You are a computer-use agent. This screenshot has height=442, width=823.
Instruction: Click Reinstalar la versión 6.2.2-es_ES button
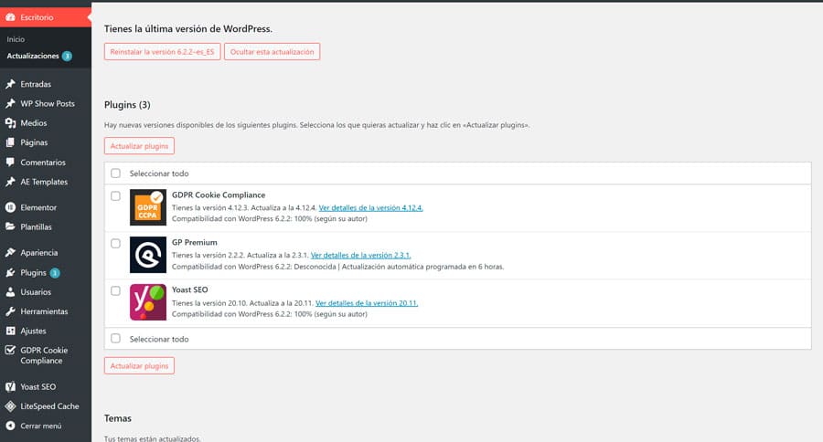coord(162,51)
